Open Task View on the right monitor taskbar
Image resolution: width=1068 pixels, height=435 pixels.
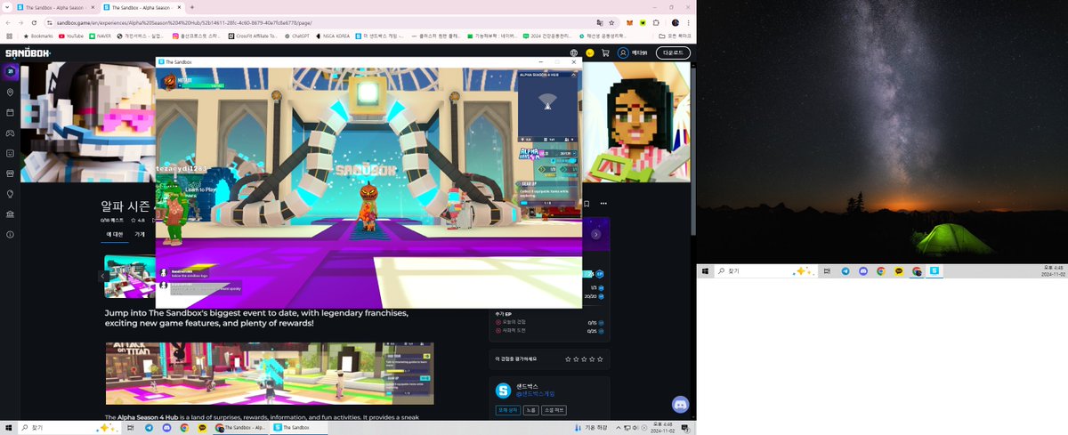(x=827, y=270)
